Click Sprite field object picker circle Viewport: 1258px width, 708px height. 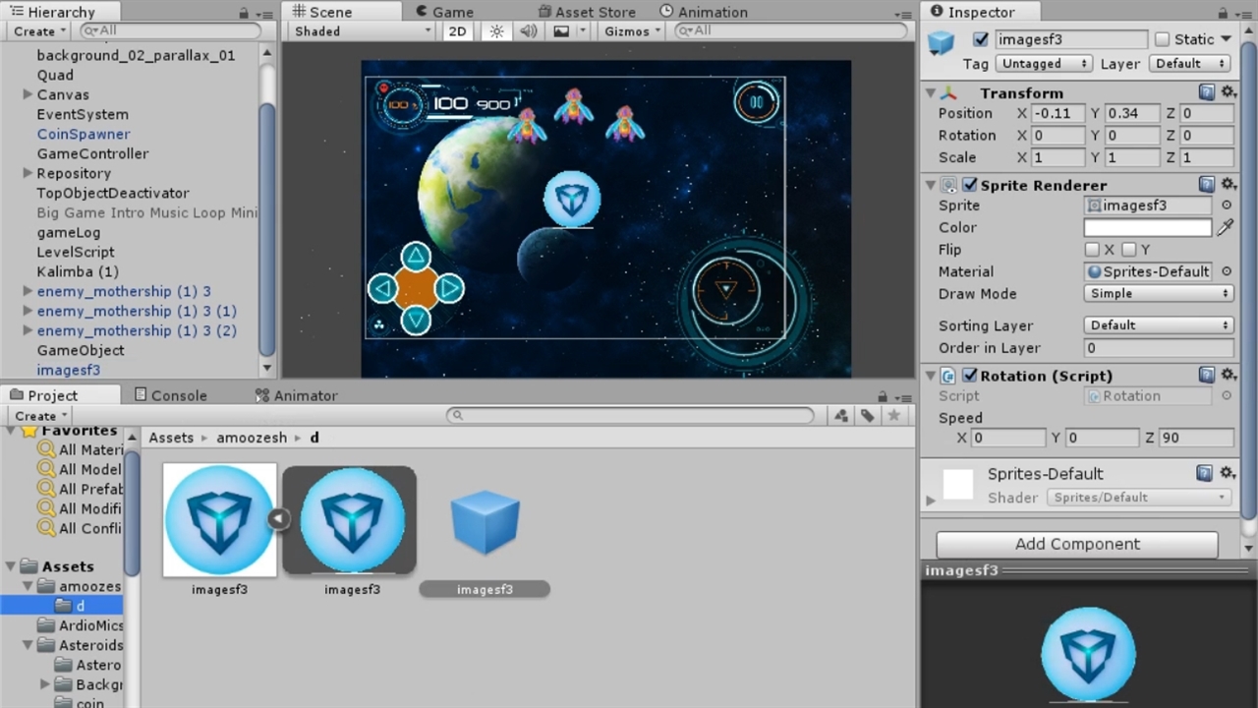[x=1226, y=206]
